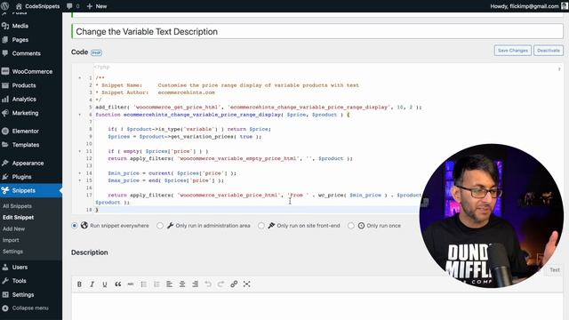Click the redo icon in editor toolbar

coord(220,284)
